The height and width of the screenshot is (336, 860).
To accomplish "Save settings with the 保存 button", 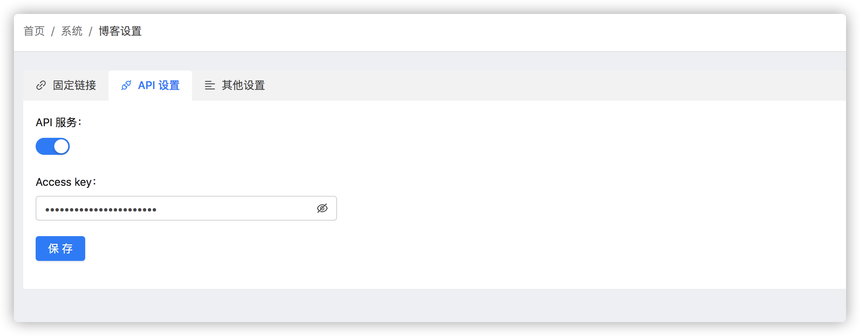I will pyautogui.click(x=60, y=249).
